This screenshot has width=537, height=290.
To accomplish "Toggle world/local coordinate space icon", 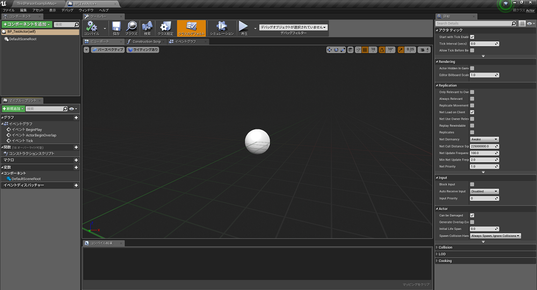I will [x=350, y=50].
